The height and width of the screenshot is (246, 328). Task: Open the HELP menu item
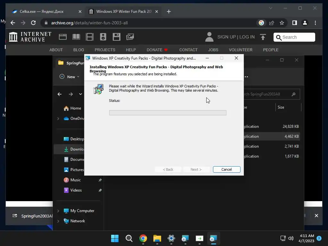pyautogui.click(x=131, y=50)
